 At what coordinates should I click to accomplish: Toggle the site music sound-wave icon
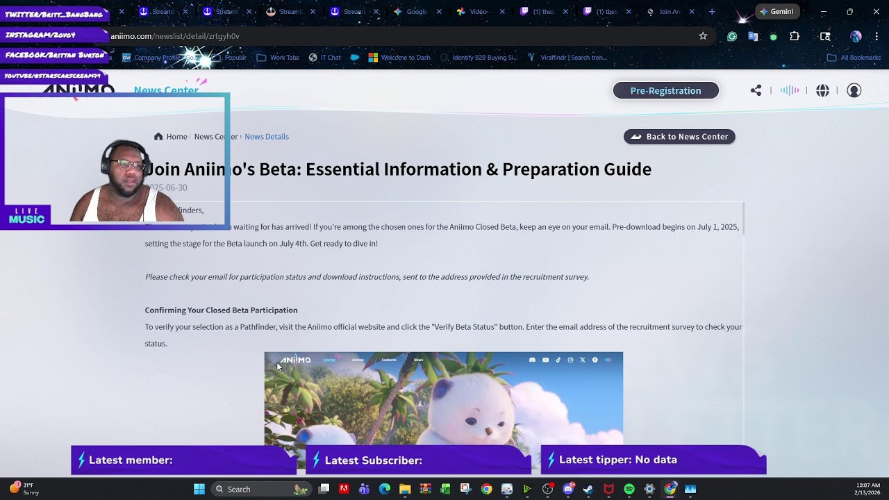pyautogui.click(x=790, y=90)
